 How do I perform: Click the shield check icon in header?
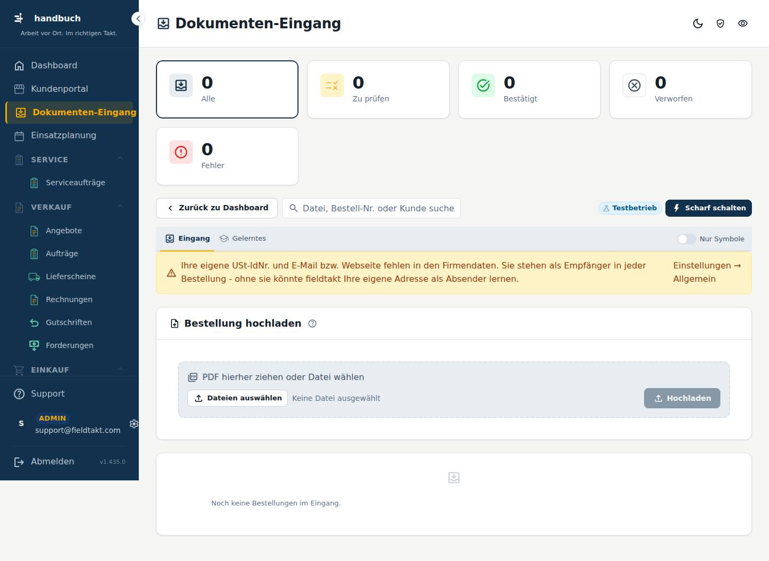[x=720, y=23]
